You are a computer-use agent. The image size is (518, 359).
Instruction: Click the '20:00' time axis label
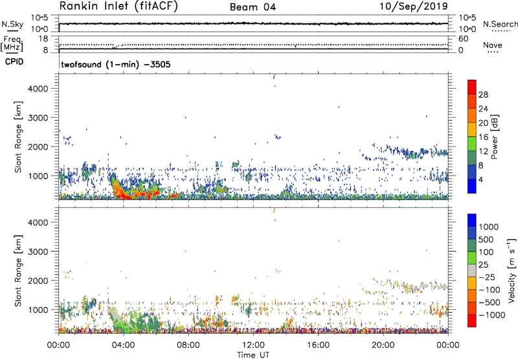(x=383, y=345)
